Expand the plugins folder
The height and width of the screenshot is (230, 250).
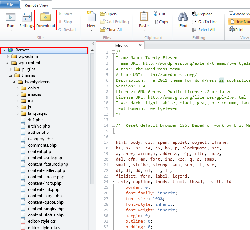tap(11, 69)
